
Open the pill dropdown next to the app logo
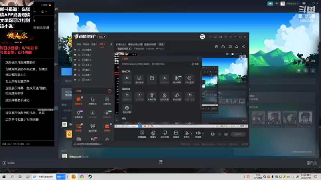(x=102, y=36)
